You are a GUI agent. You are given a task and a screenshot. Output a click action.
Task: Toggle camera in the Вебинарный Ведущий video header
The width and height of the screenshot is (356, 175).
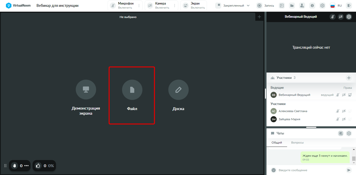coord(341,17)
